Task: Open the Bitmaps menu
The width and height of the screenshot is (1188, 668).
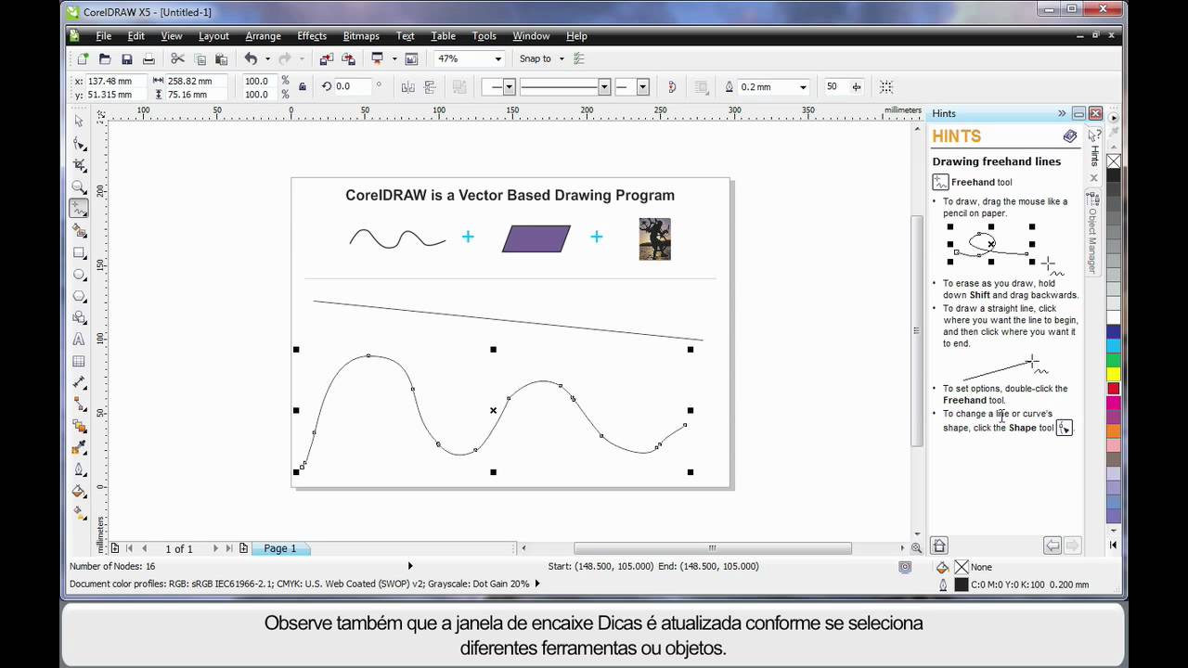Action: 361,36
